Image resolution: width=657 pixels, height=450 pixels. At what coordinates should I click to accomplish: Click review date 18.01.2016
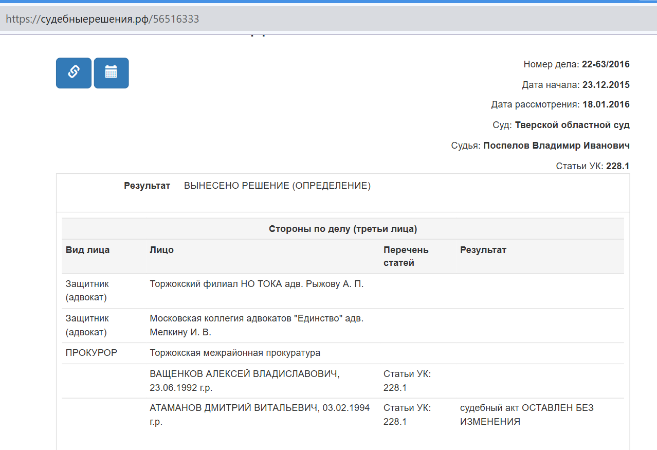(606, 104)
